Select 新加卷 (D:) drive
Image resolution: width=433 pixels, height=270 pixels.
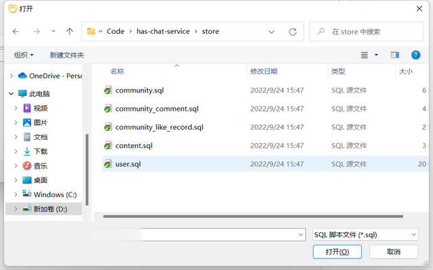click(45, 209)
